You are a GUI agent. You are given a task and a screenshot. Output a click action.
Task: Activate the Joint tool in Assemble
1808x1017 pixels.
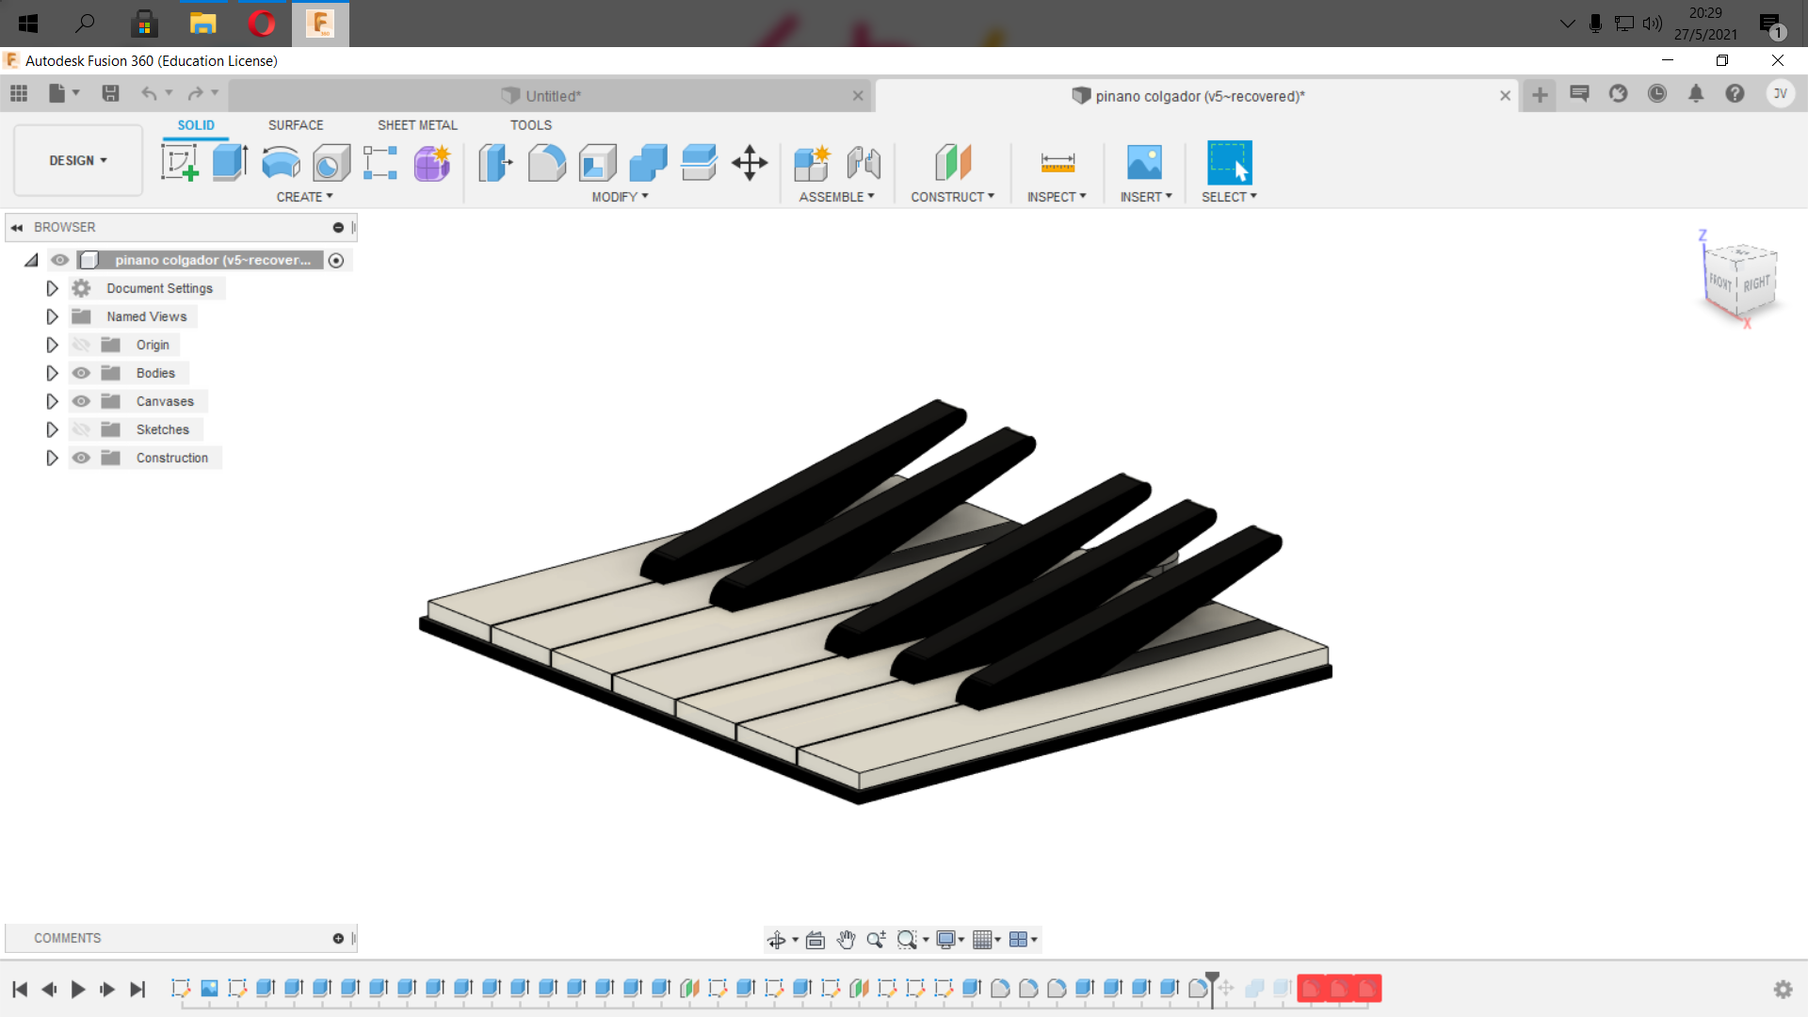pyautogui.click(x=864, y=162)
